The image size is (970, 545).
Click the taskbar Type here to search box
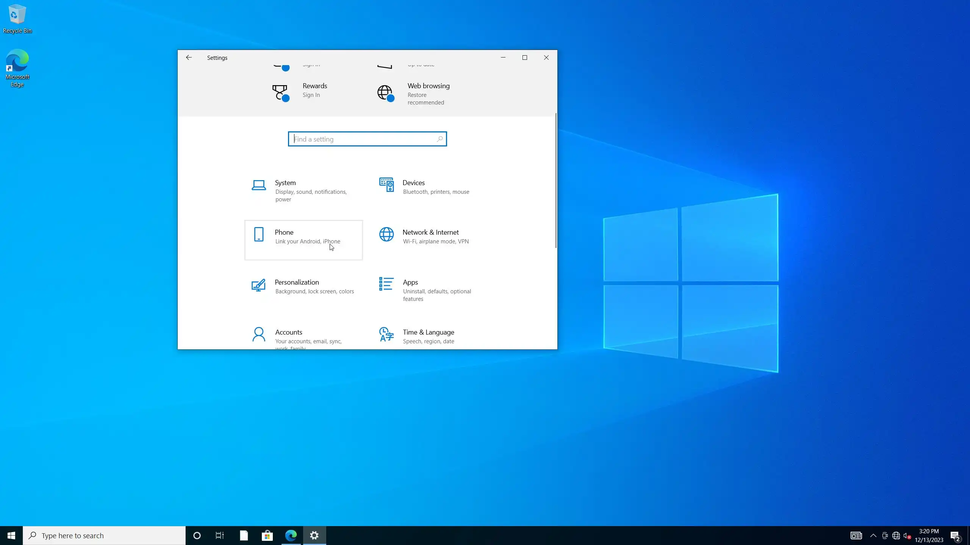pos(104,536)
